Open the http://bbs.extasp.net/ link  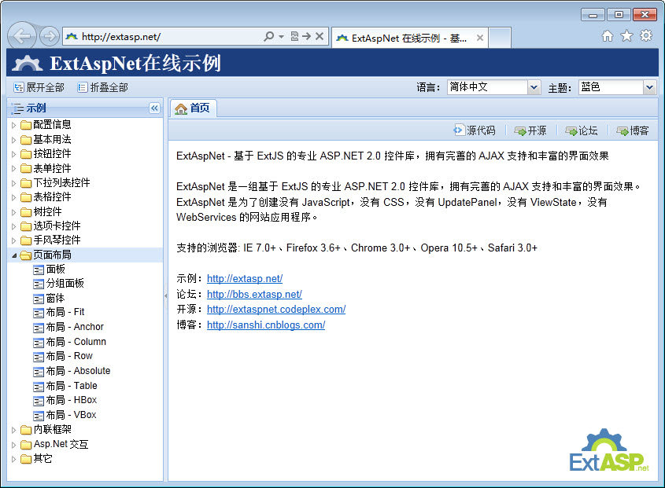coord(254,295)
